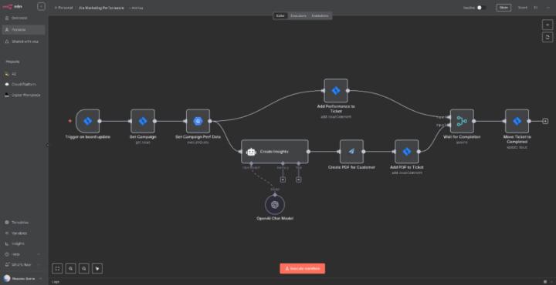Open the AE project
The height and width of the screenshot is (285, 556).
click(x=23, y=74)
